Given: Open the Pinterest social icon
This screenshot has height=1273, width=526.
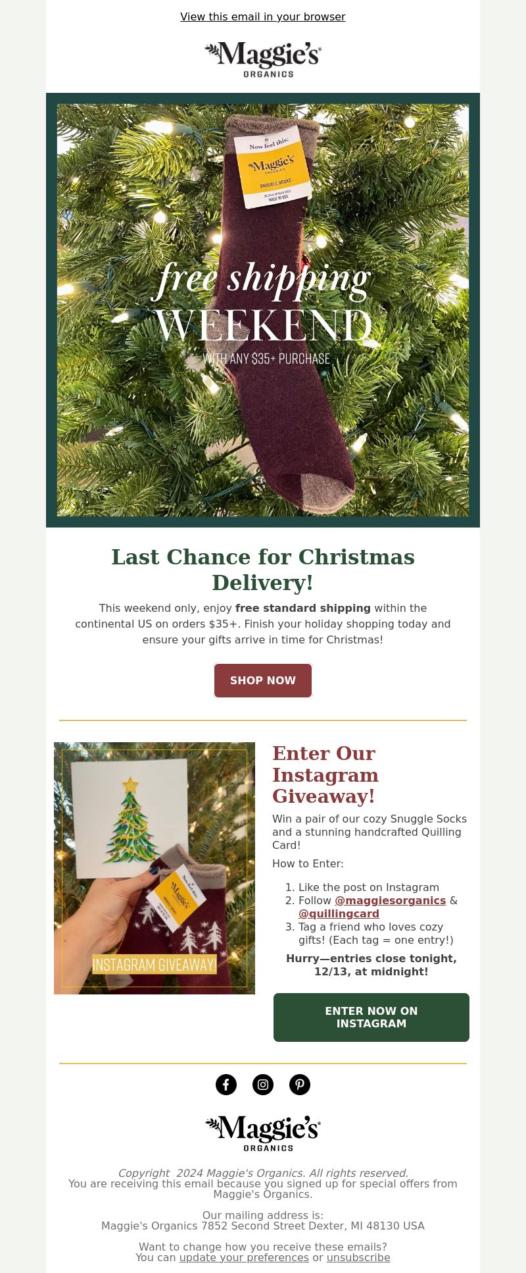Looking at the screenshot, I should click(300, 1085).
